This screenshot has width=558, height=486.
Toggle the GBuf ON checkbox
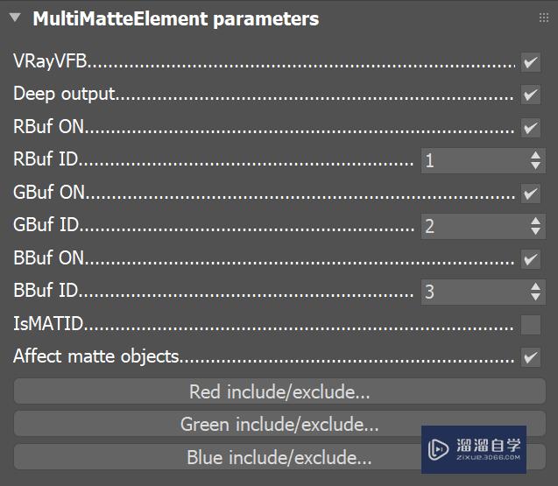530,194
